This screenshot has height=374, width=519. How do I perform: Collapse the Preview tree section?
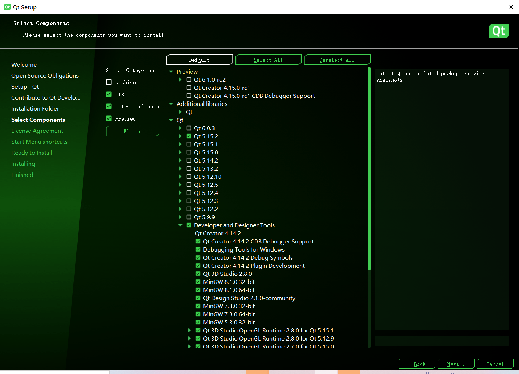coord(171,71)
